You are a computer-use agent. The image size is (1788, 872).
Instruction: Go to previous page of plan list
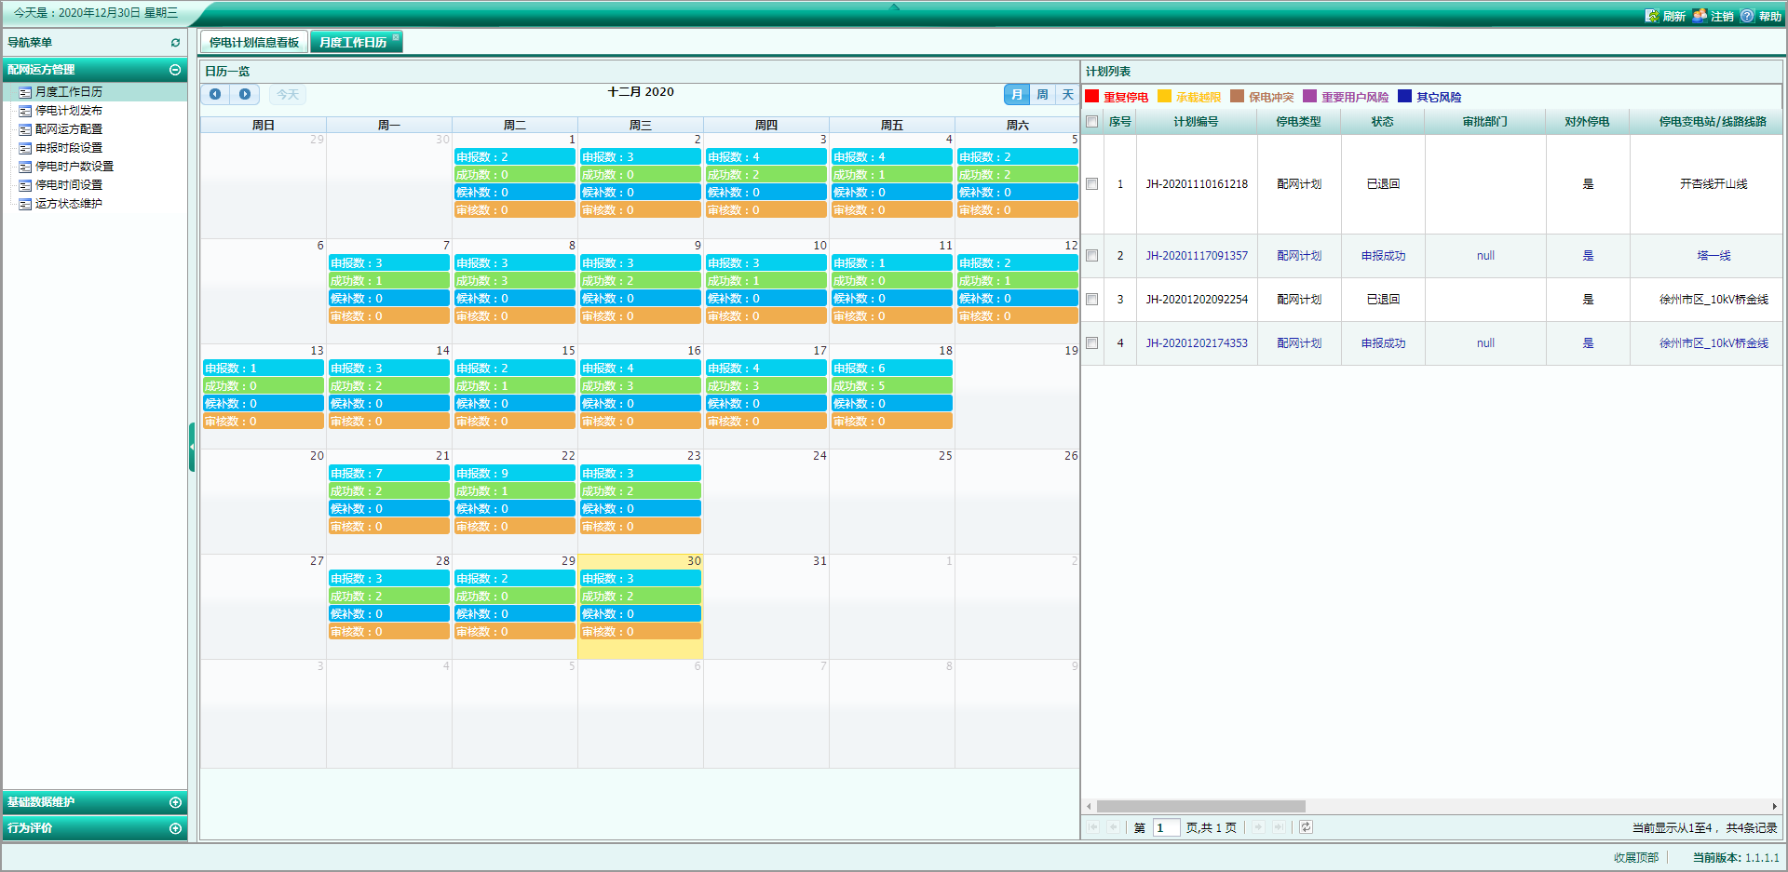tap(1113, 827)
